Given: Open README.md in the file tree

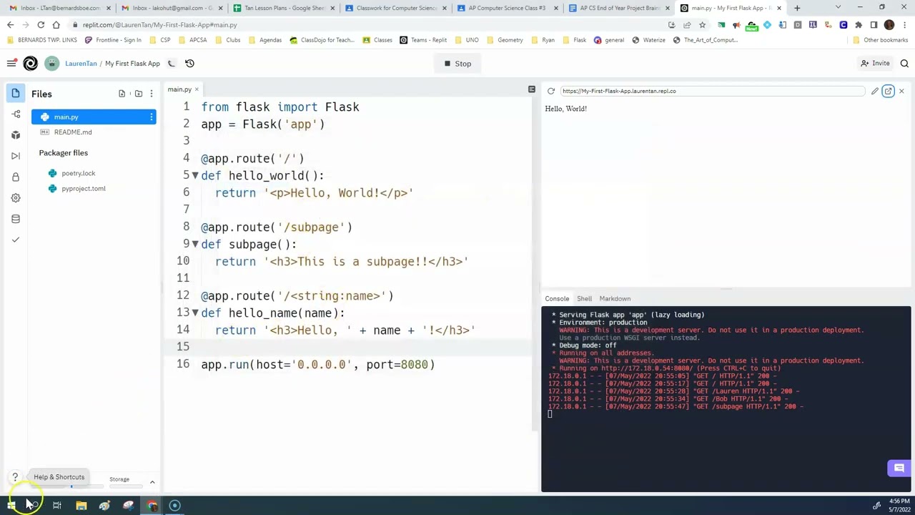Looking at the screenshot, I should click(x=94, y=132).
